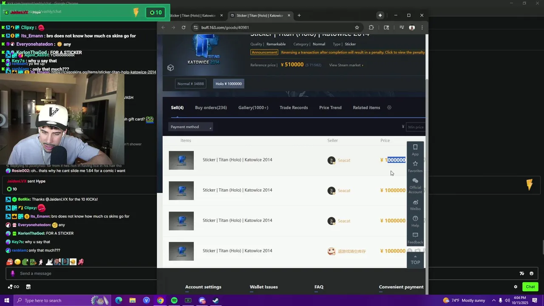Open Official Account WeChat icon

click(x=415, y=186)
